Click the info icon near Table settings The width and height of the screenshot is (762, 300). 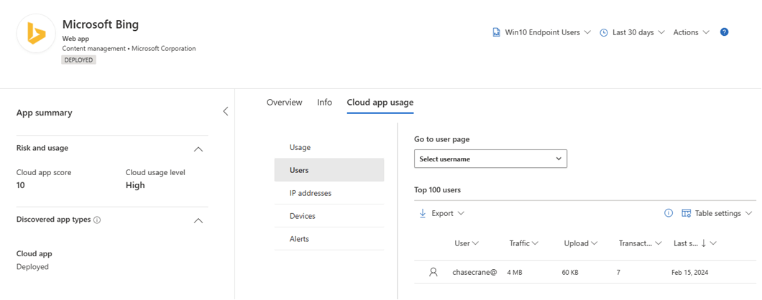[x=669, y=213]
